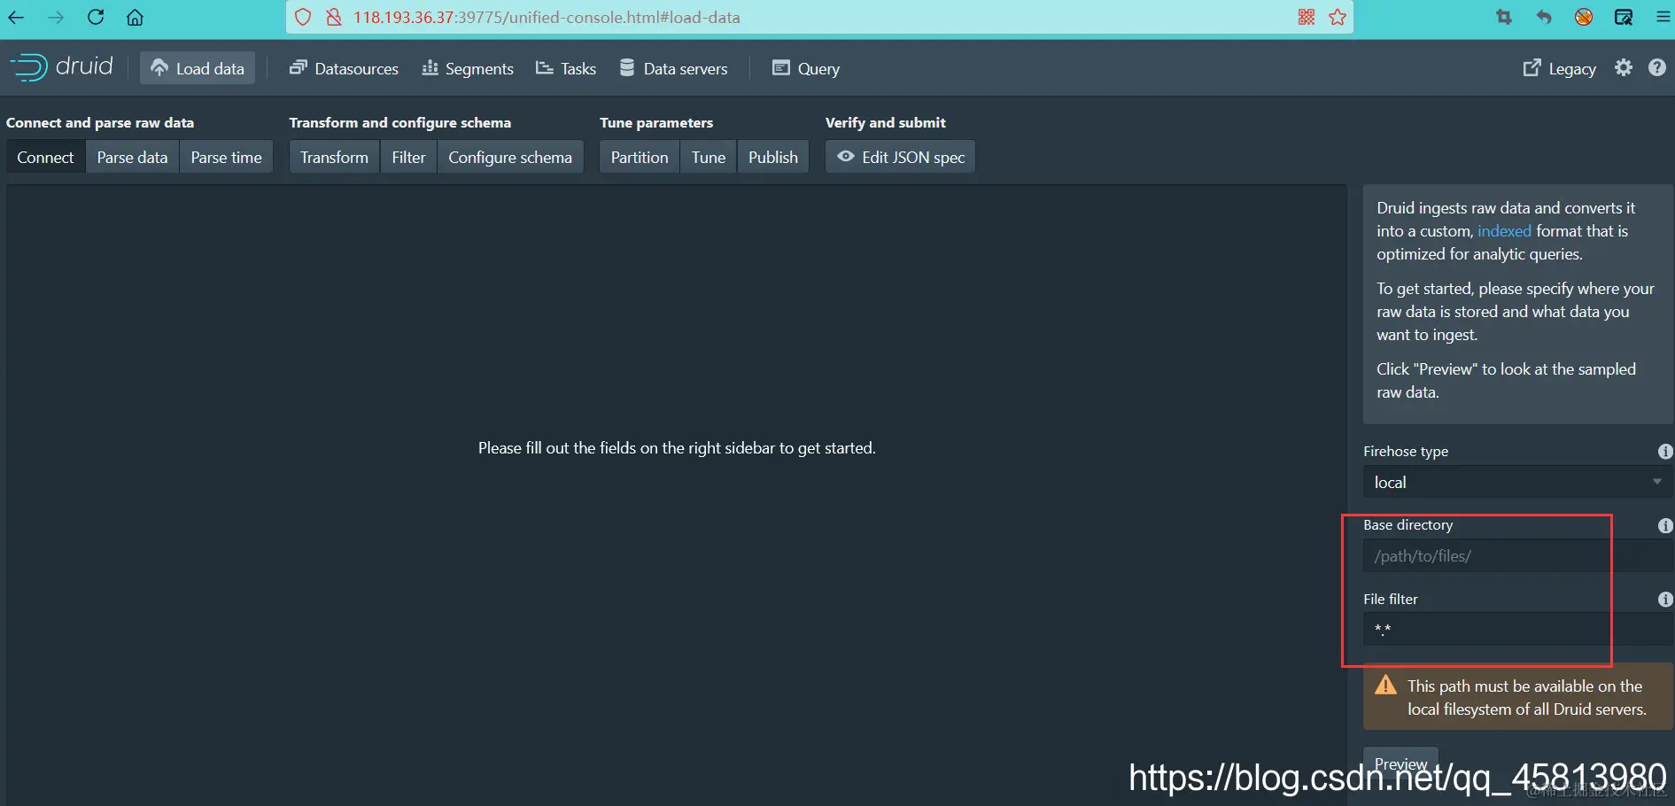This screenshot has height=806, width=1675.
Task: Open the Druid help question icon
Action: pos(1657,67)
